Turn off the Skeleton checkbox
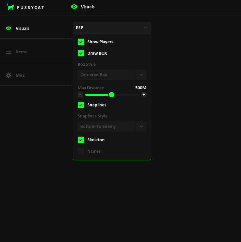Viewport: 241px width, 242px height. coord(81,140)
